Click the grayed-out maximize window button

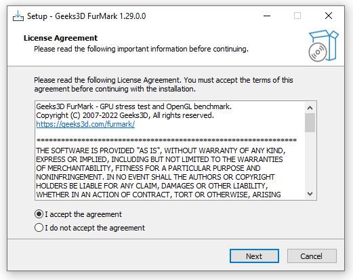point(297,16)
